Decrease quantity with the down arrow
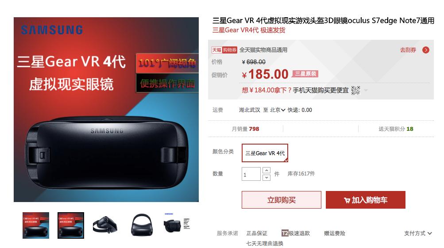The image size is (444, 248). 266,178
